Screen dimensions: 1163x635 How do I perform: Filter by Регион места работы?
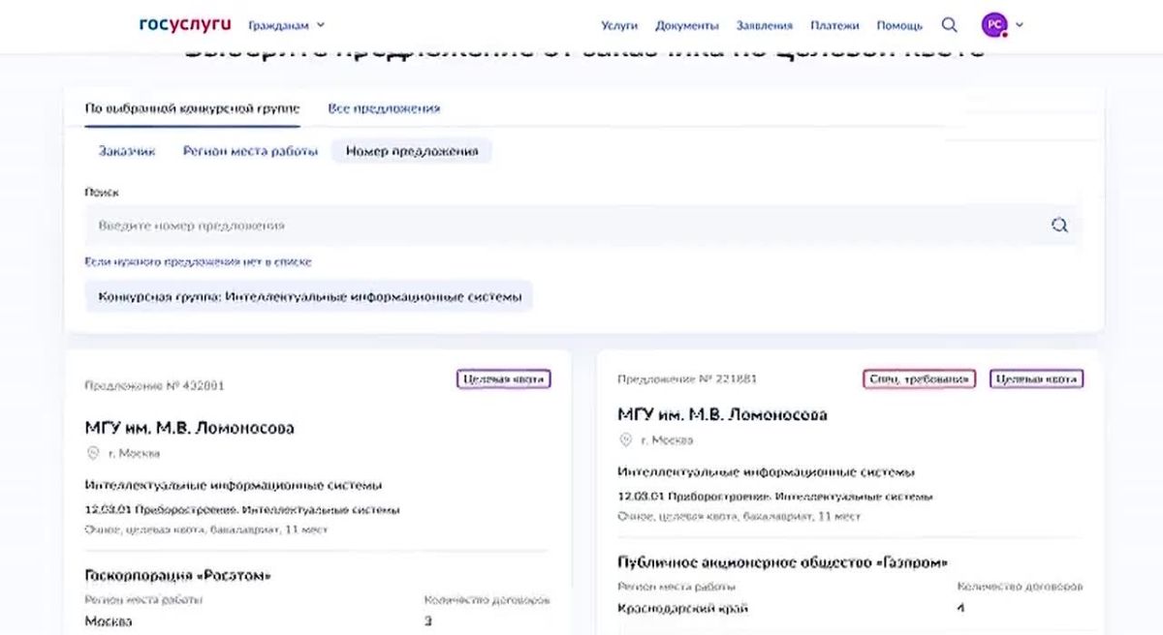coord(250,151)
